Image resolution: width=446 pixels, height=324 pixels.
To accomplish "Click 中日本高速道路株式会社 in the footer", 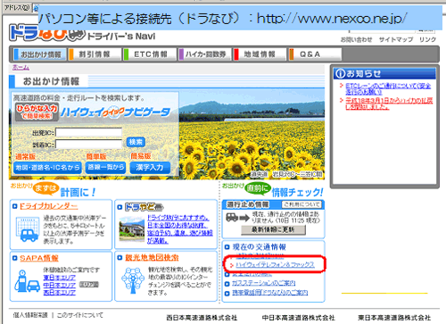I will click(x=298, y=318).
